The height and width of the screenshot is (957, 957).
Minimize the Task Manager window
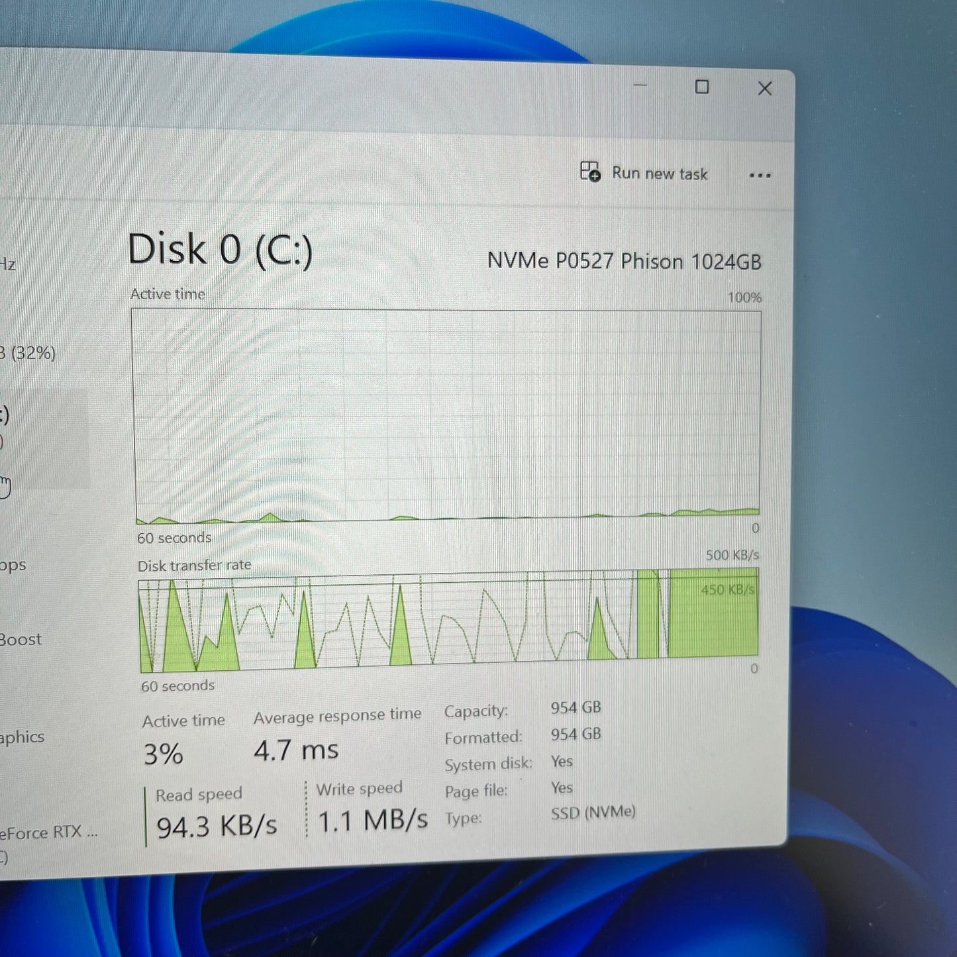pos(640,86)
